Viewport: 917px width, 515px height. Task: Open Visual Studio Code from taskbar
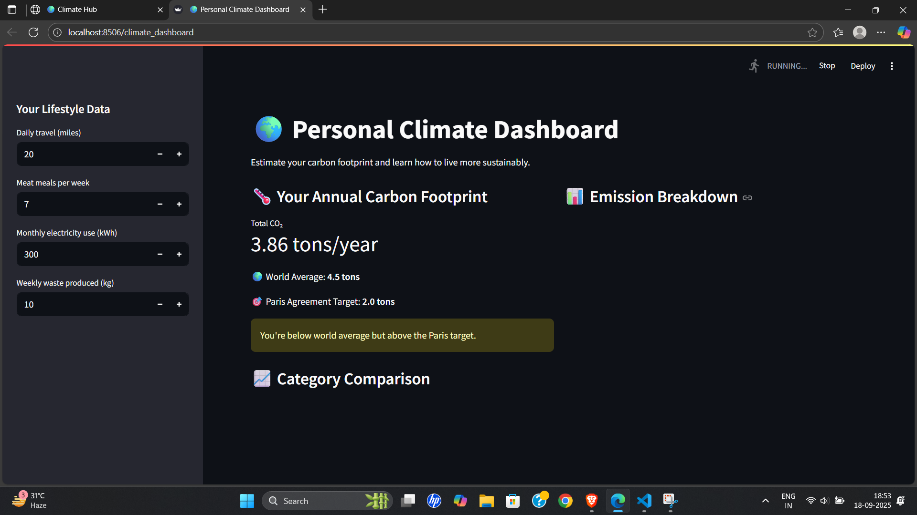644,501
